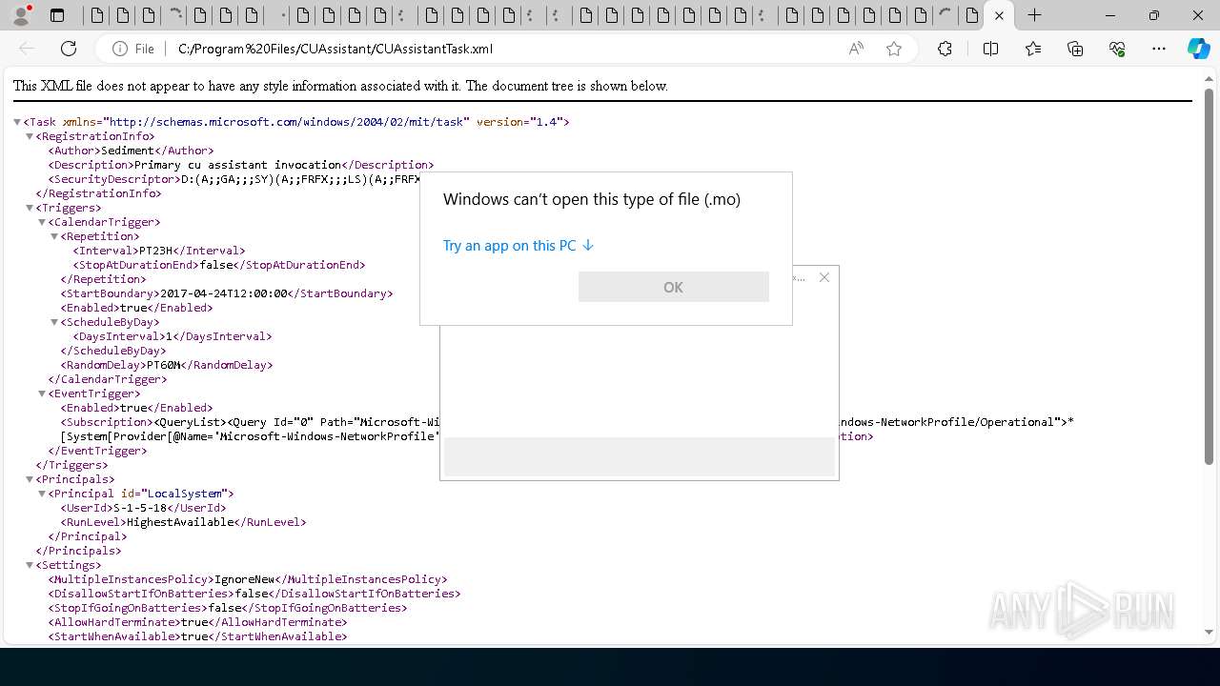Image resolution: width=1220 pixels, height=686 pixels.
Task: Click the Windows can't open this type of file message
Action: pos(592,199)
